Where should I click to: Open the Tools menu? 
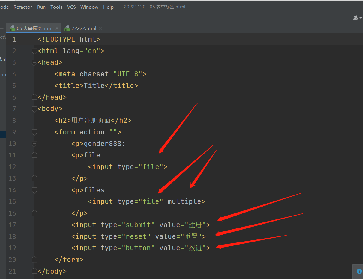[56, 7]
